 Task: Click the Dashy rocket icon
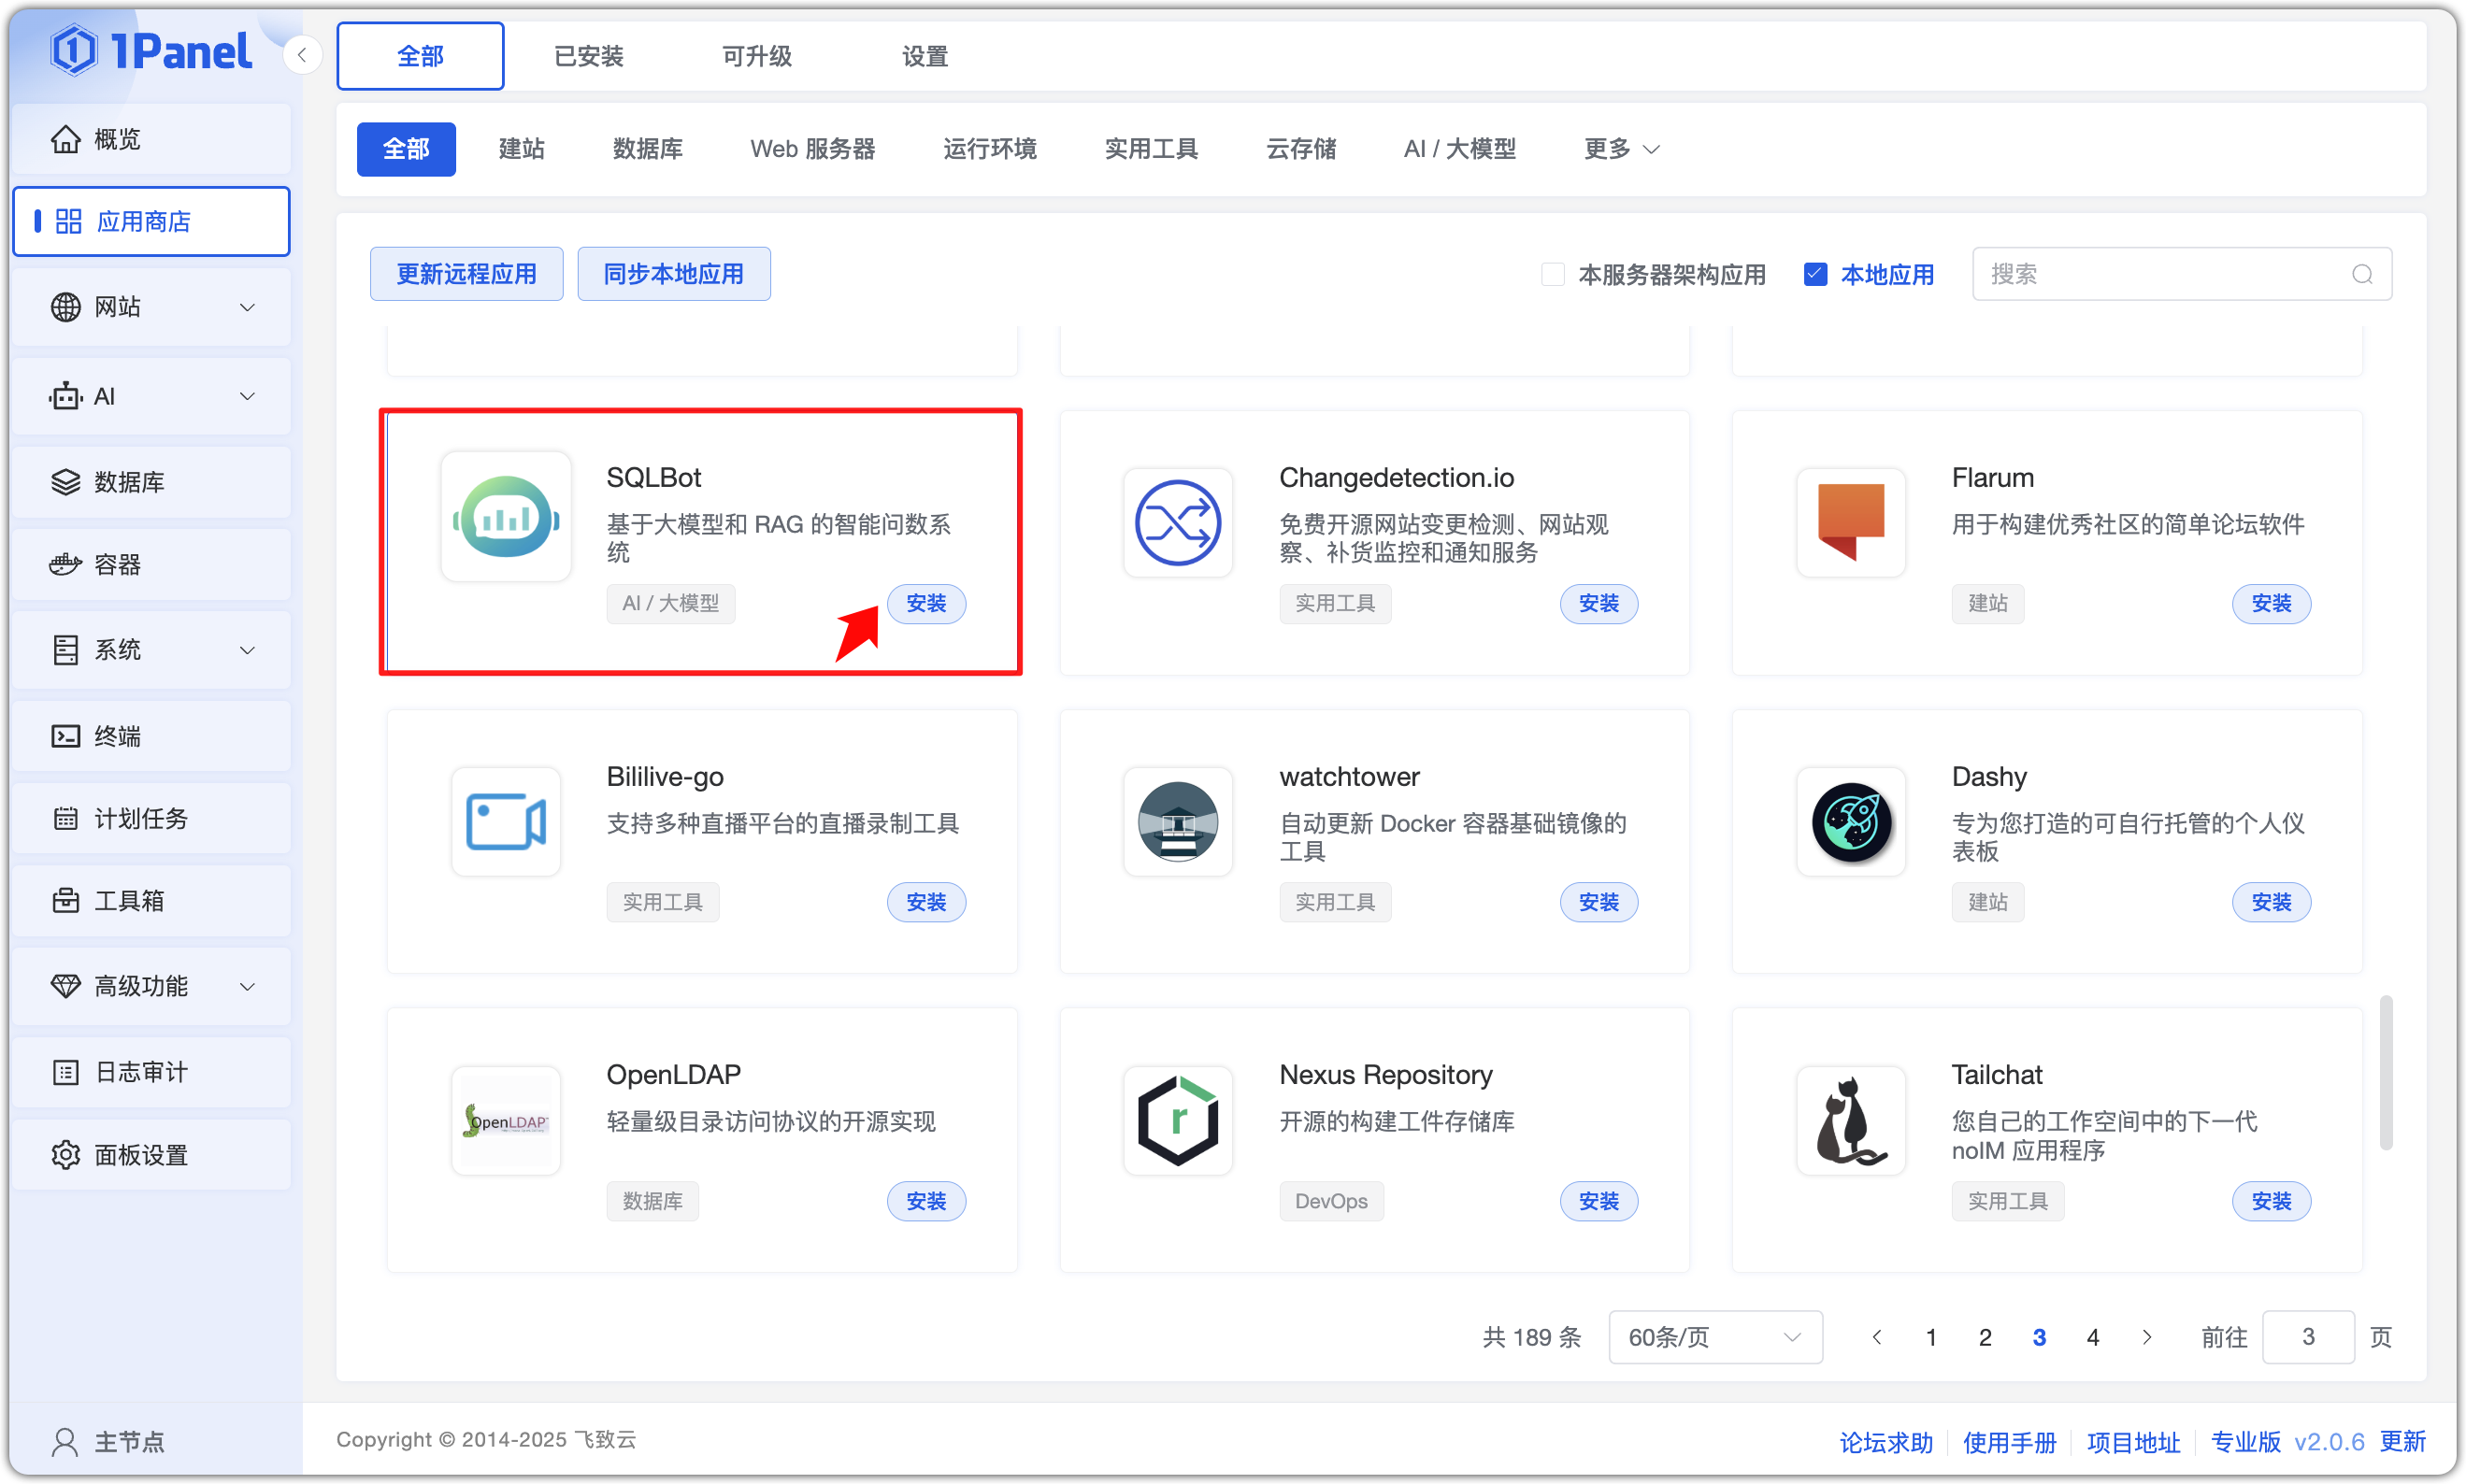[1850, 822]
